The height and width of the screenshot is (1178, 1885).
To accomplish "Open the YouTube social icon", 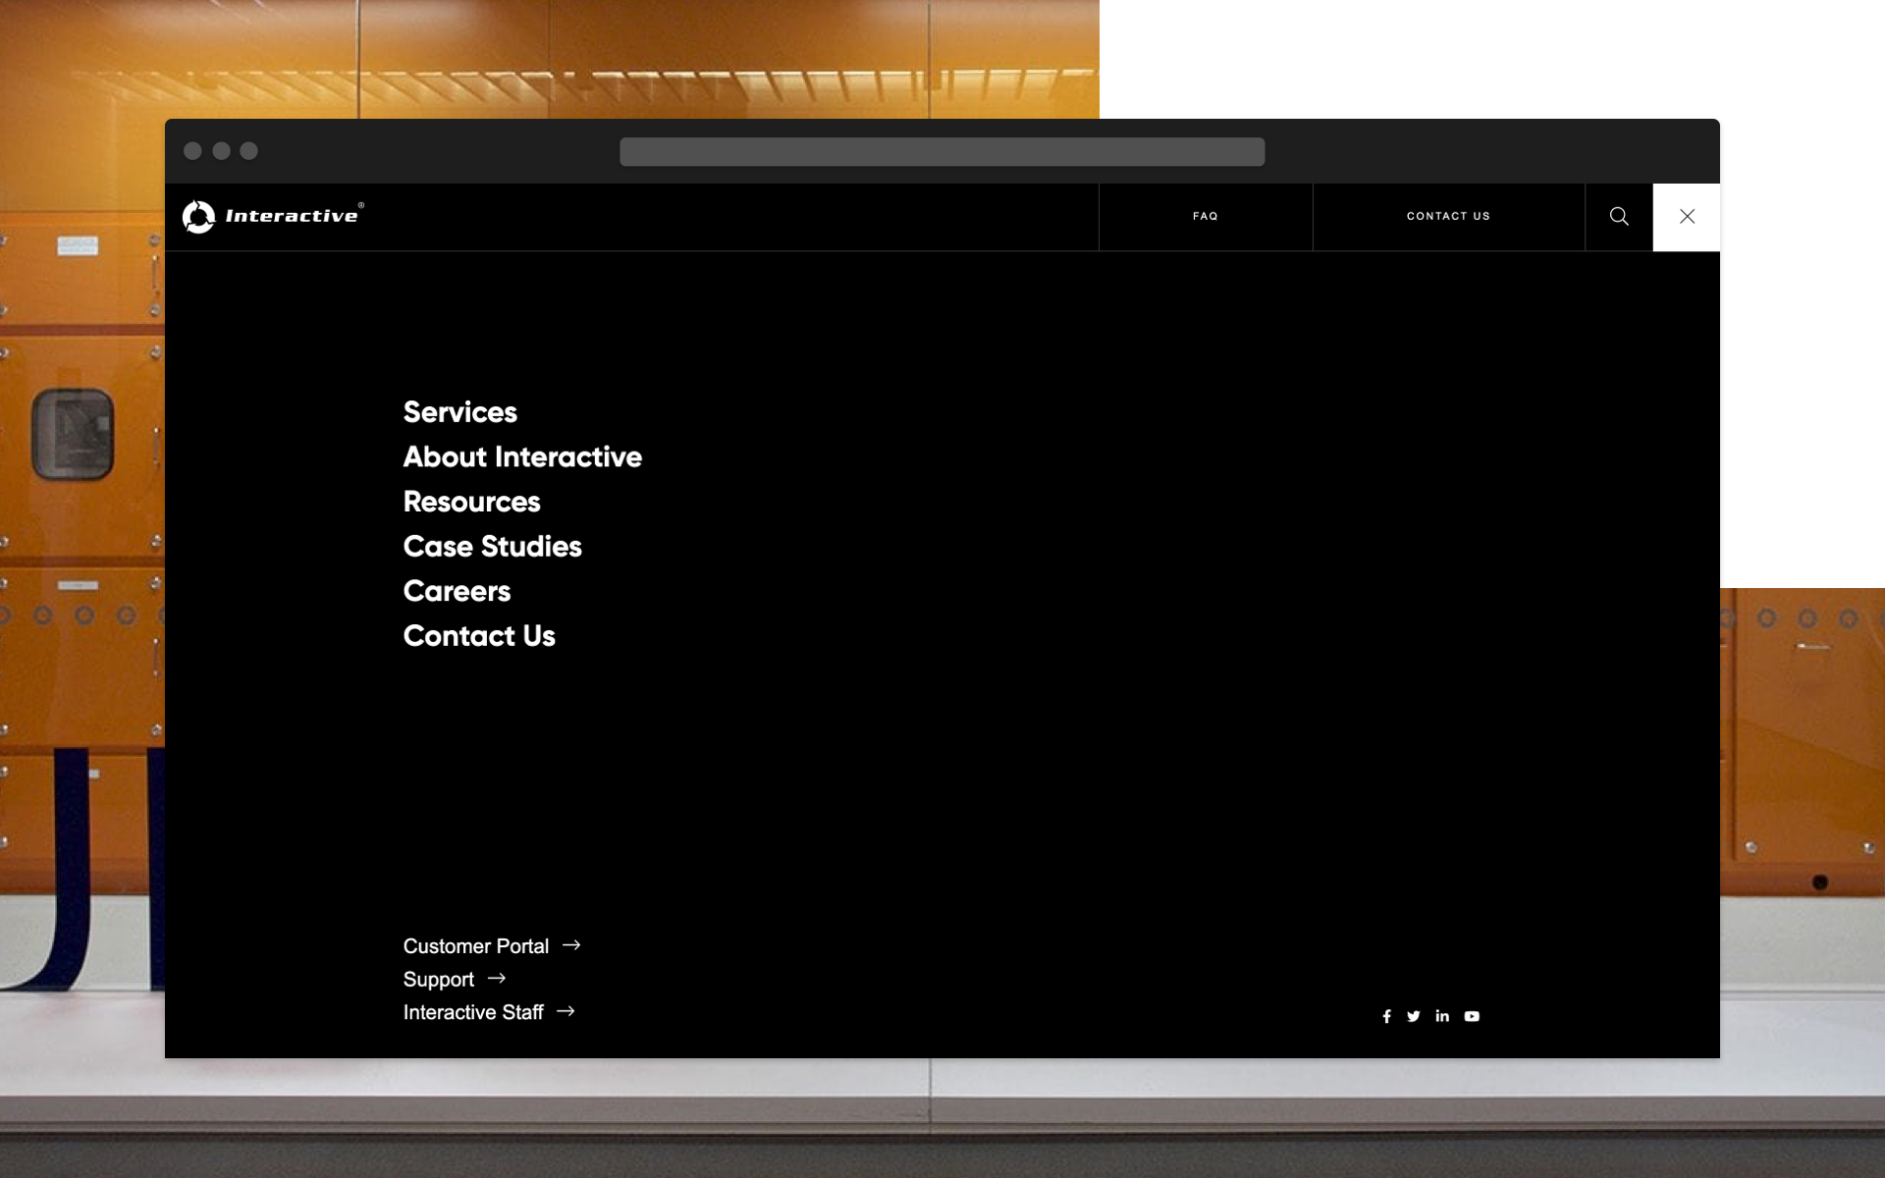I will [1472, 1016].
